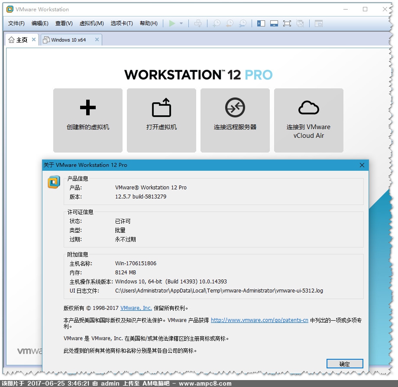398x387 pixels.
Task: Click the plus icon for new VM
Action: pos(88,107)
